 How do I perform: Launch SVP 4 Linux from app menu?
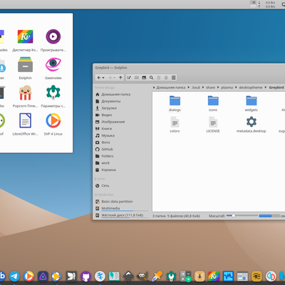tap(53, 125)
